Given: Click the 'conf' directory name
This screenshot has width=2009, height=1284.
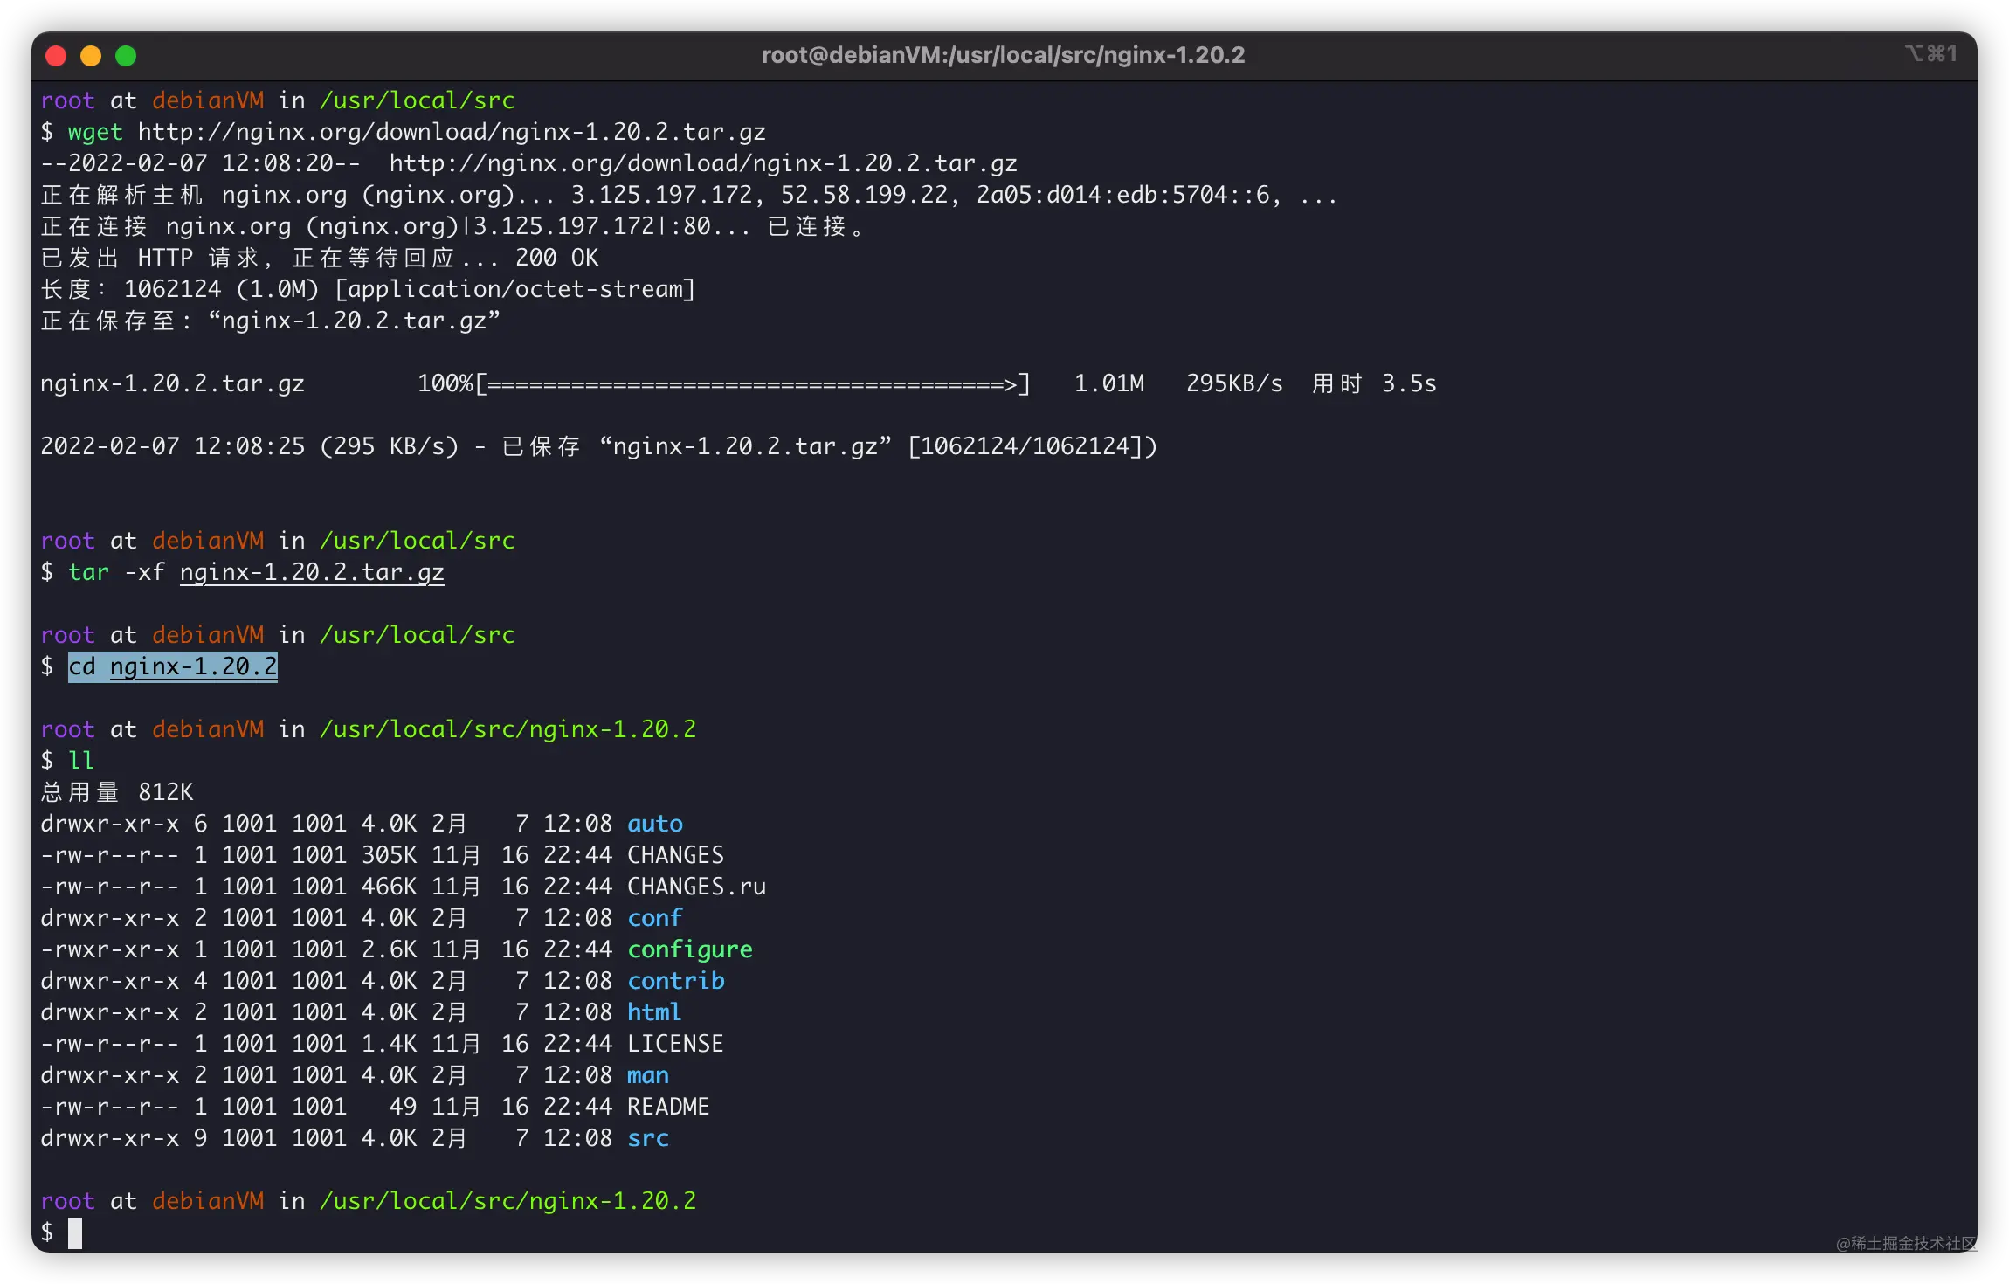Looking at the screenshot, I should click(655, 918).
